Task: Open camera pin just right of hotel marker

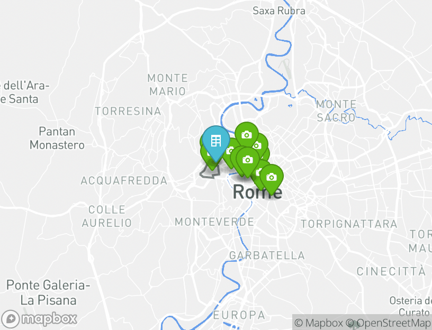Action: pos(231,150)
